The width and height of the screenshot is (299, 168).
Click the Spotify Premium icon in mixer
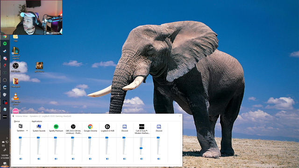coord(56,126)
